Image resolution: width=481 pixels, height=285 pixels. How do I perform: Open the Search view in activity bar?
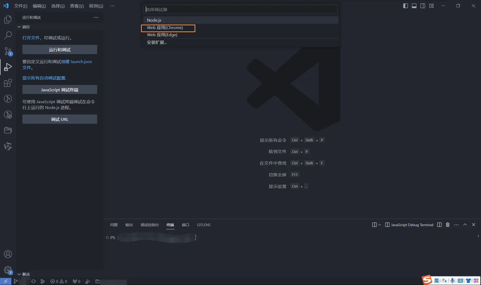(8, 35)
